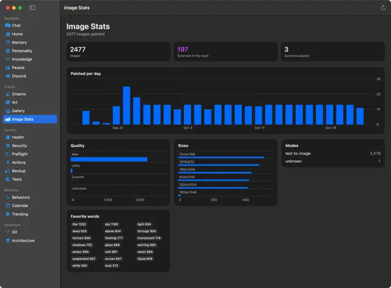Screen dimensions: 391x288
Task: Click the horizon 826 word tag
Action: click(x=81, y=238)
